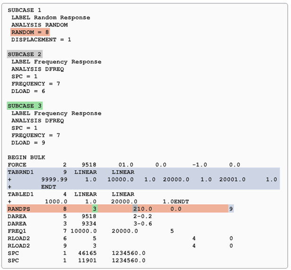Select the 'TABRND1' keyword
Screen dimensions: 291x270
coord(21,172)
